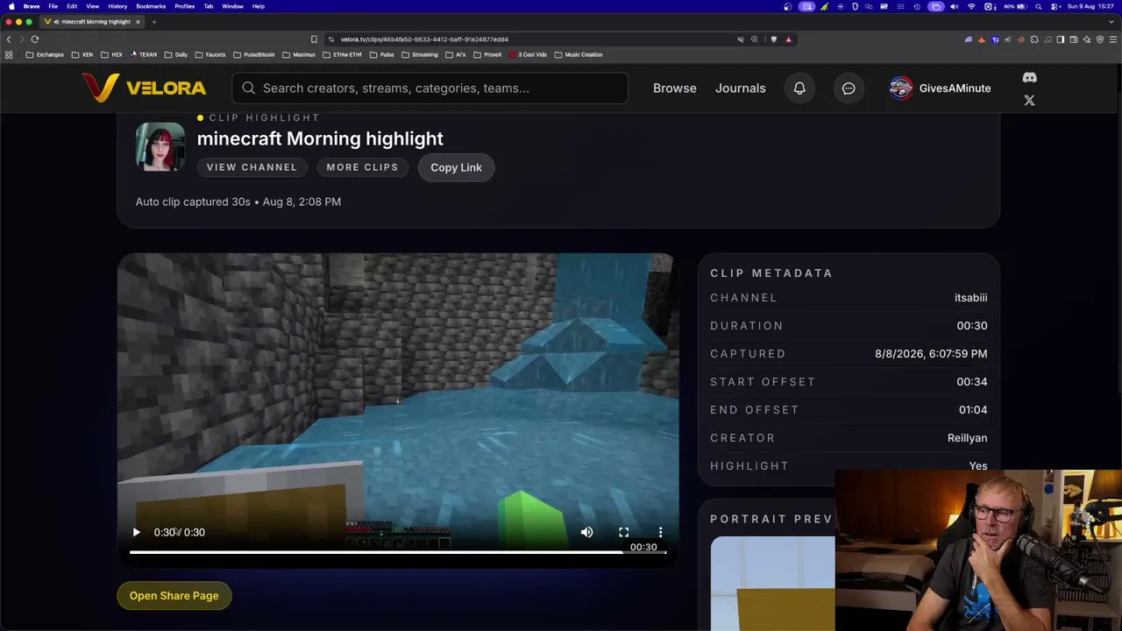Go back in browser history
This screenshot has height=631, width=1122.
9,39
